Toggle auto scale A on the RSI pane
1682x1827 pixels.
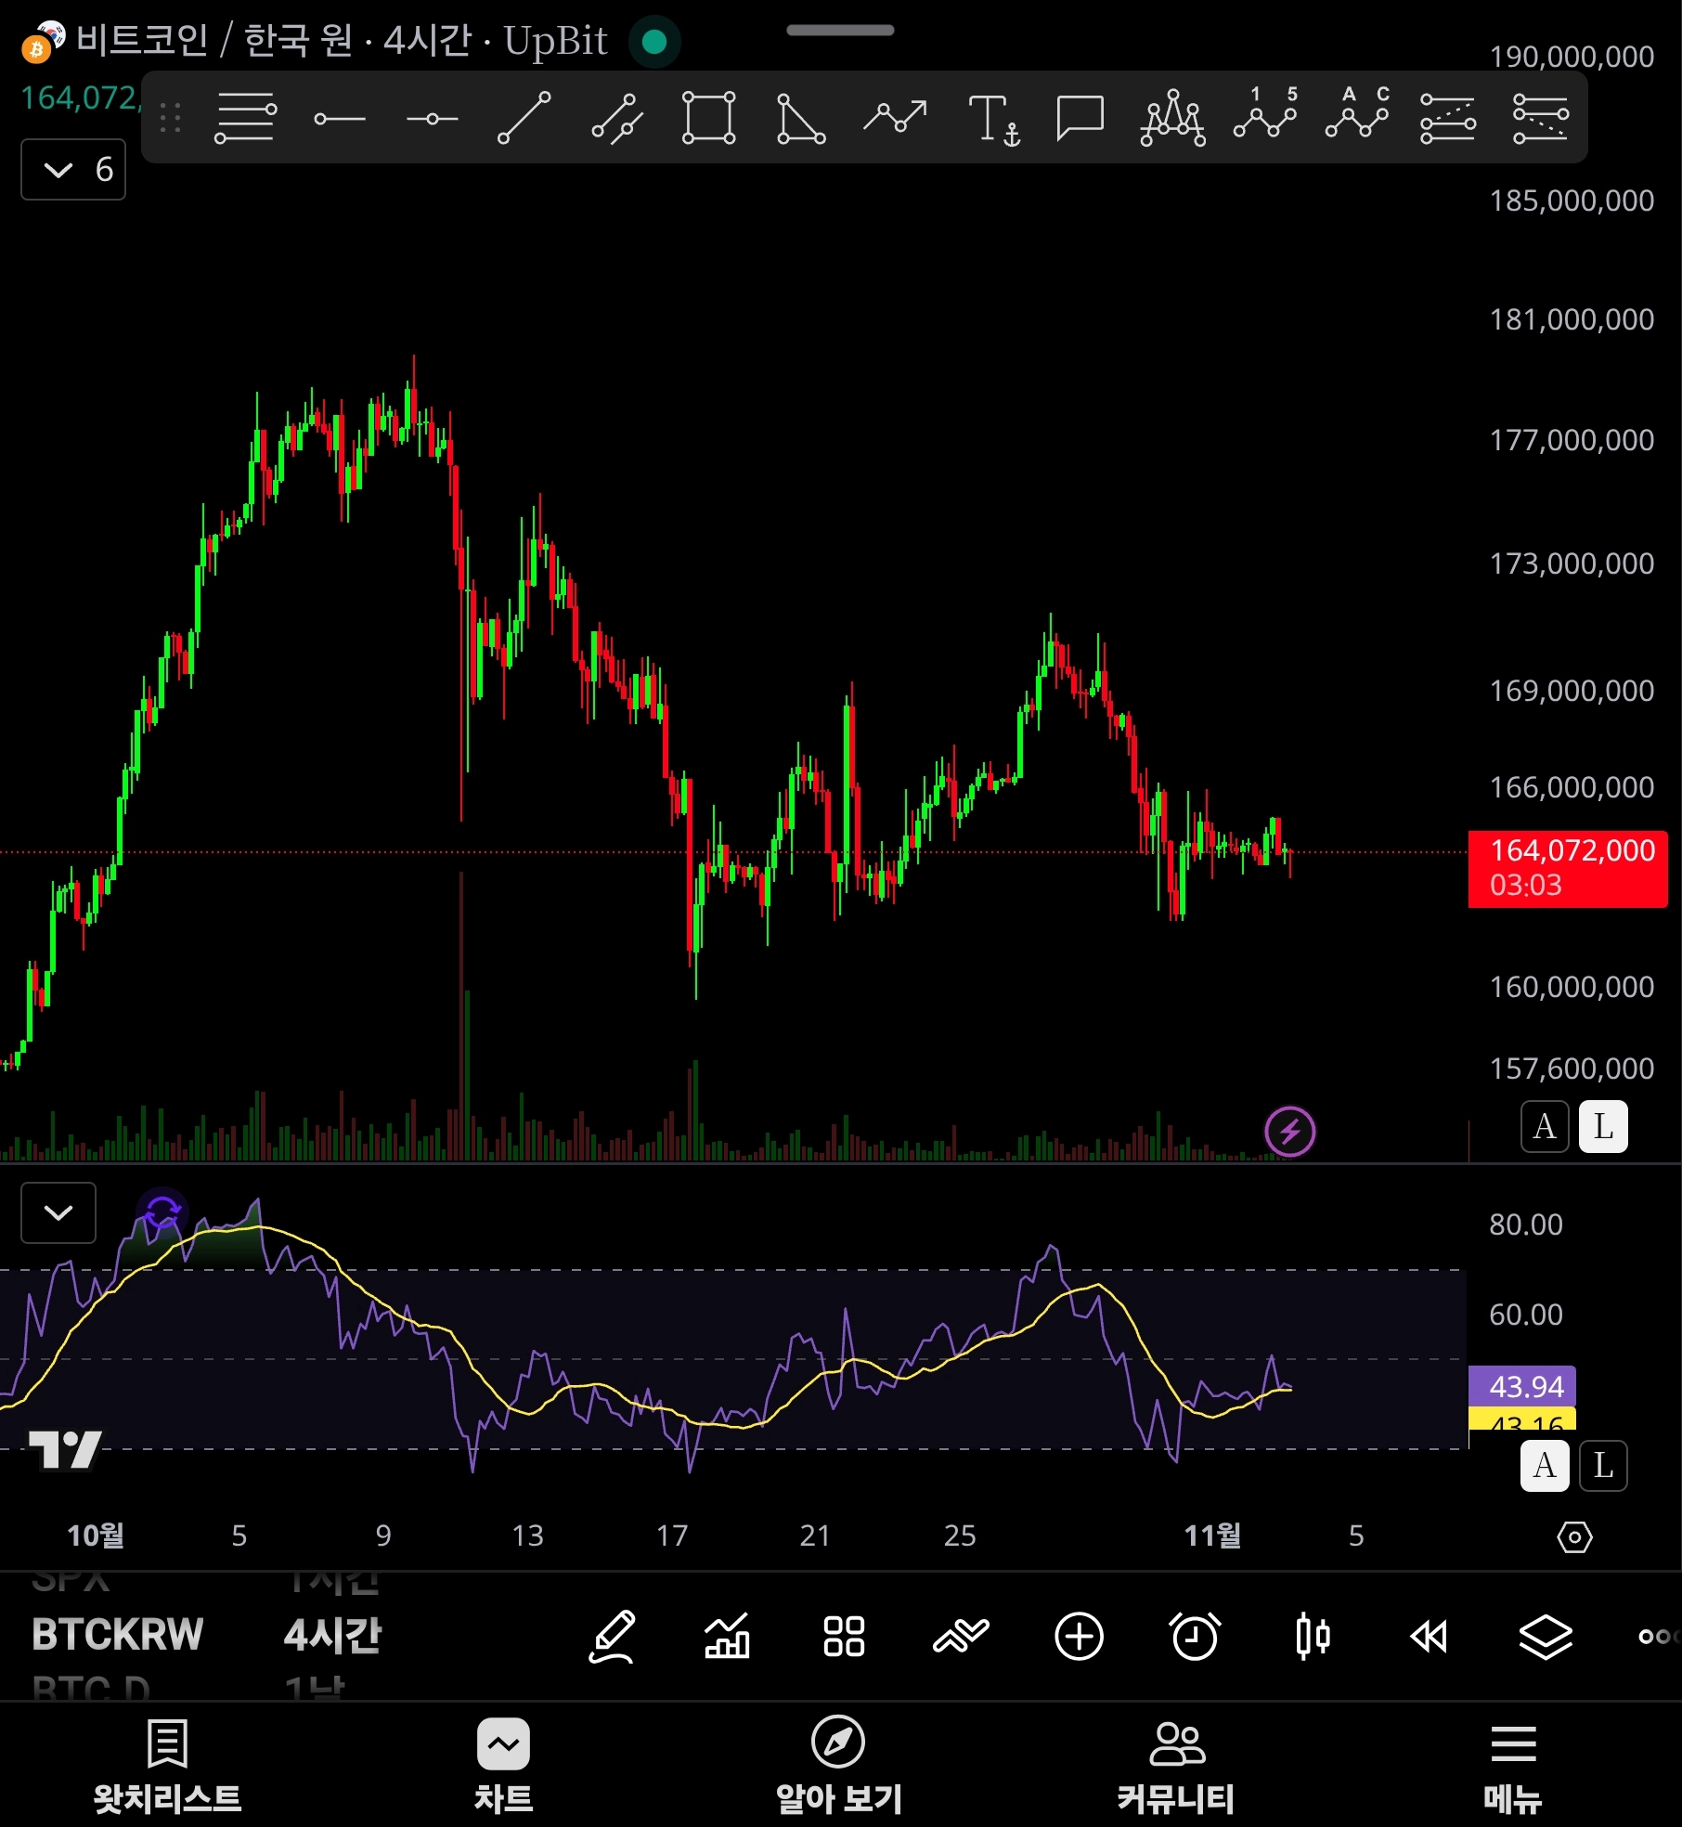1544,1465
